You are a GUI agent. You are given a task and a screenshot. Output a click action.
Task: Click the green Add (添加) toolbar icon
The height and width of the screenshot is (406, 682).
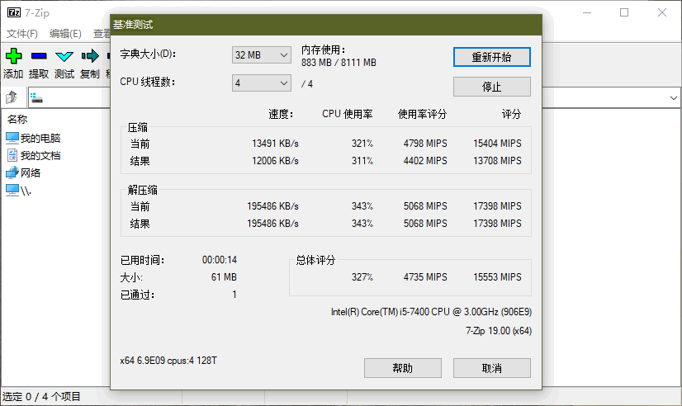[13, 56]
